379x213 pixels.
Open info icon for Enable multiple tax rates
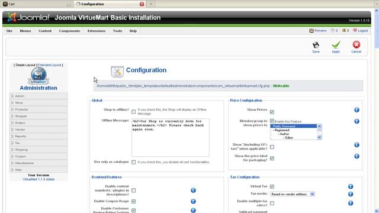[x=351, y=204]
